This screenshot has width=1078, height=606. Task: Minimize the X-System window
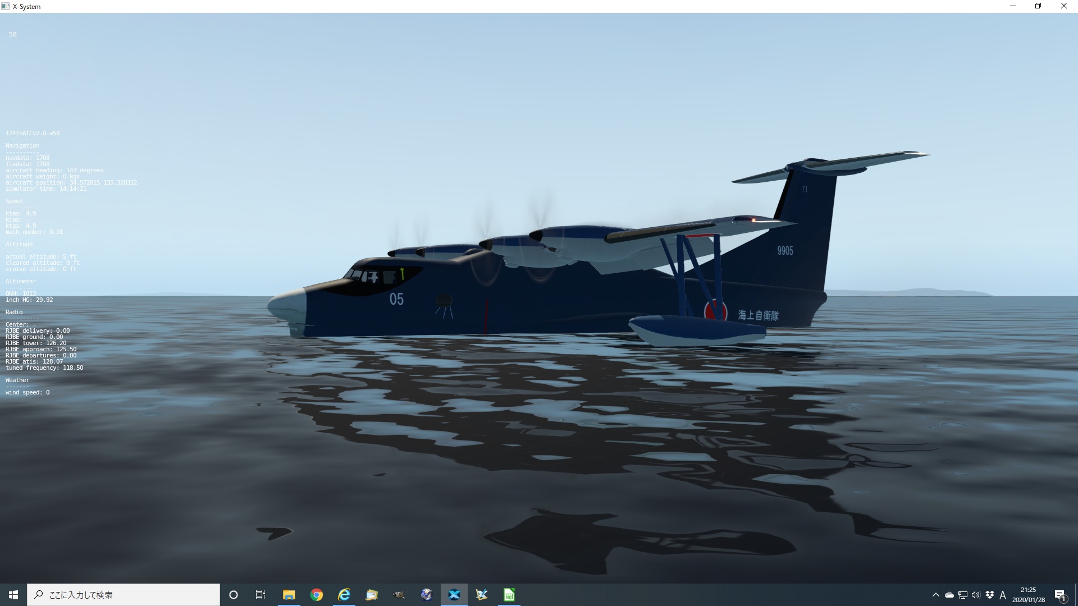click(x=1013, y=6)
